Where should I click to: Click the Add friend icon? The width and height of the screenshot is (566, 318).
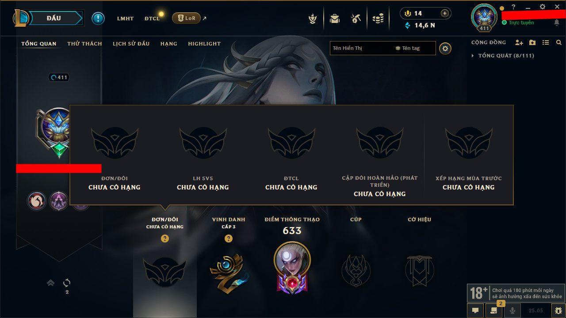click(x=519, y=42)
